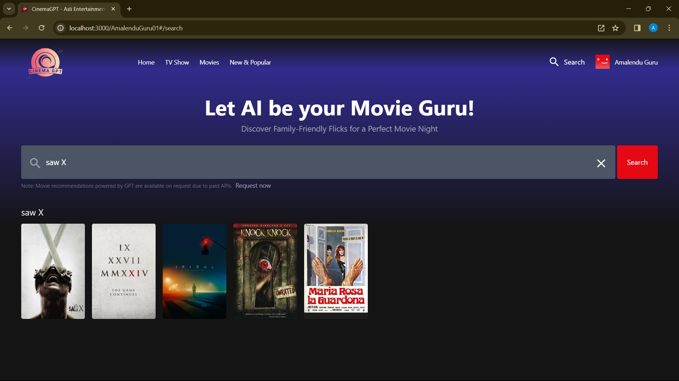Open Chrome three-dot menu
This screenshot has width=679, height=381.
pos(669,28)
